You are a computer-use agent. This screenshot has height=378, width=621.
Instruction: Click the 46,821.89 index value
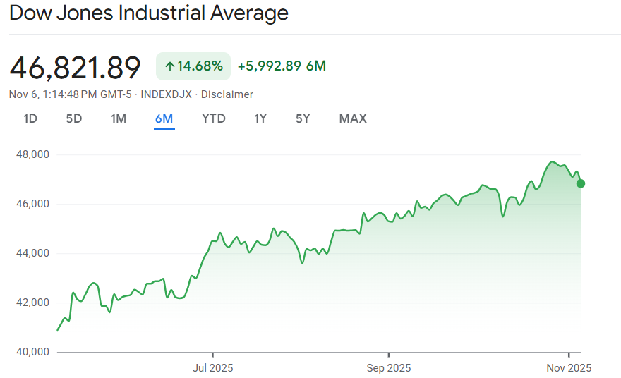coord(76,67)
